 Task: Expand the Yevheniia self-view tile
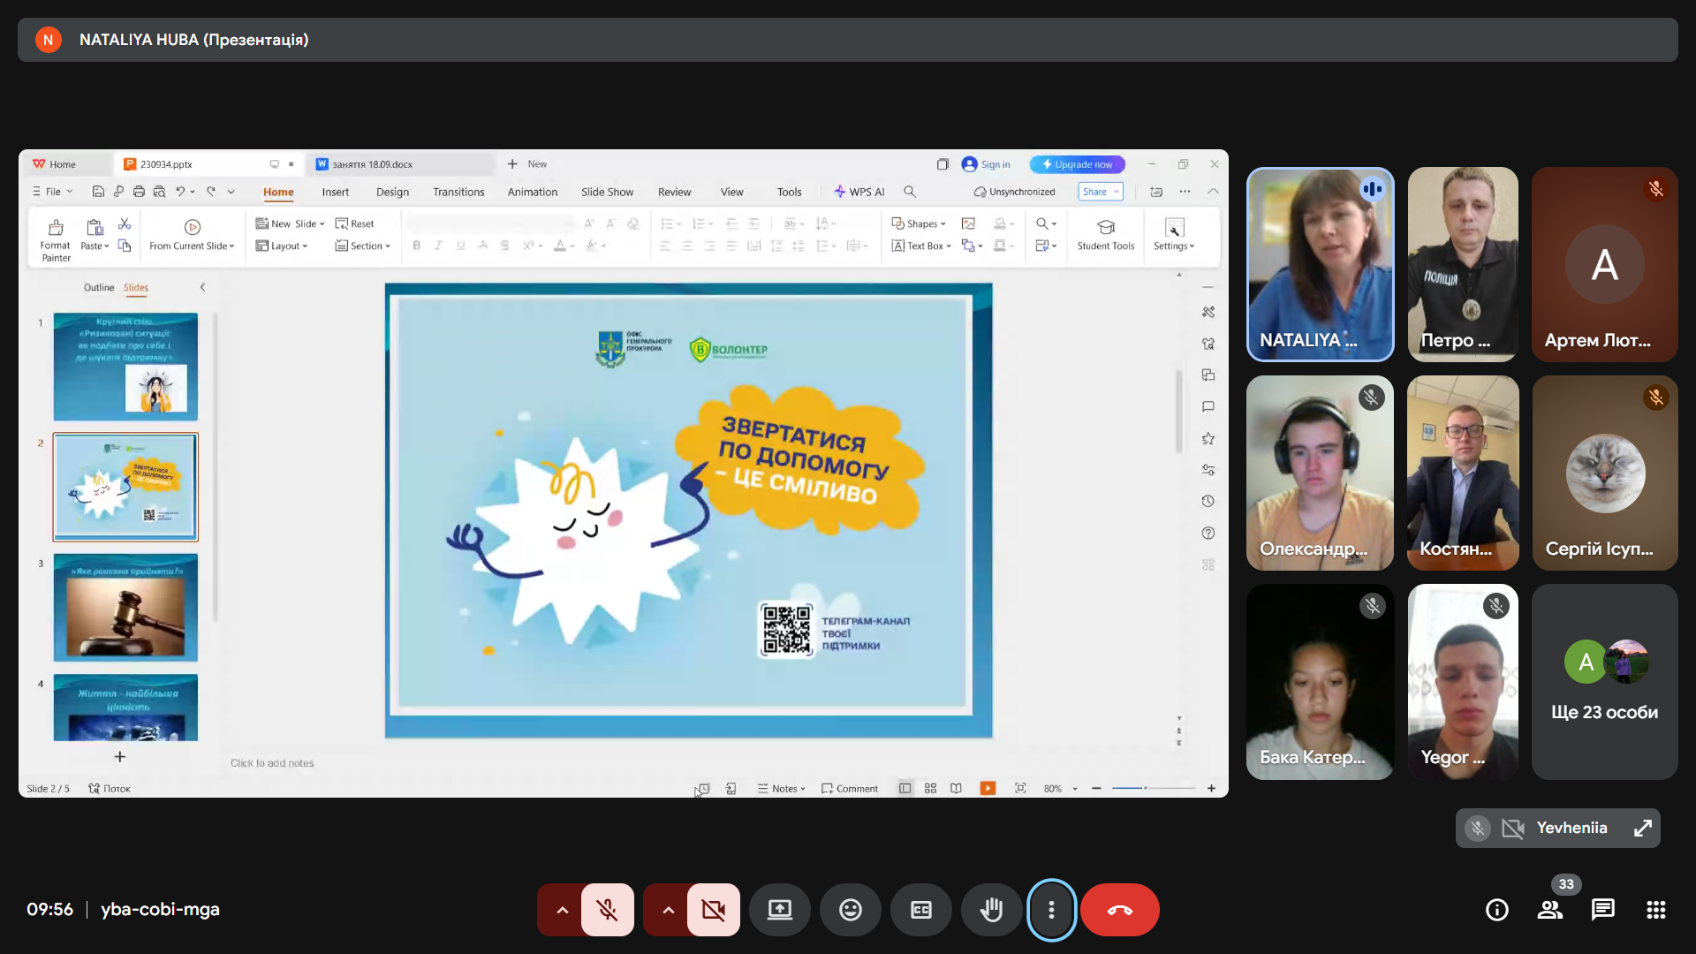(x=1642, y=828)
